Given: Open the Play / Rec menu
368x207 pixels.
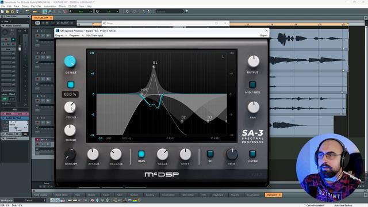Looking at the screenshot, I should point(36,6).
